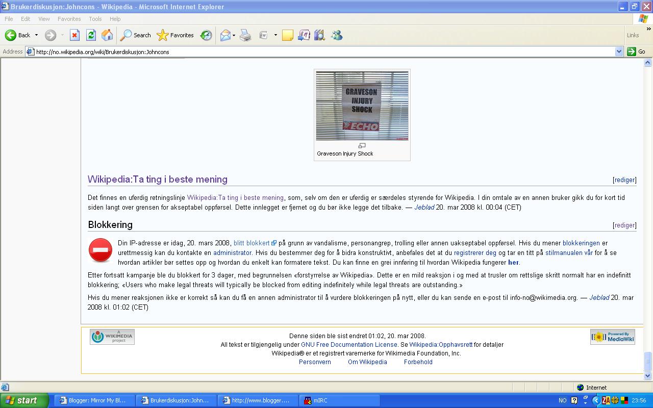Open the Wikimedia project badge
This screenshot has height=408, width=653.
point(112,337)
